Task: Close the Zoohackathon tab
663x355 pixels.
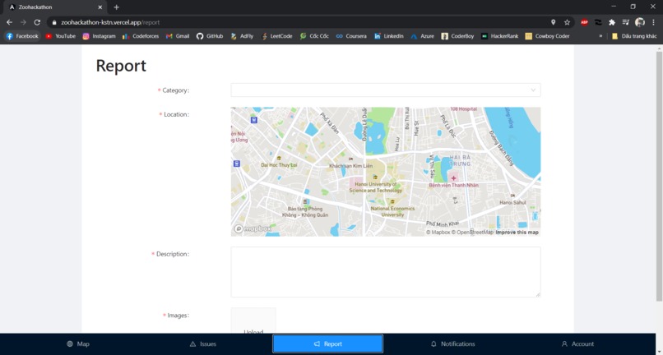Action: coord(100,7)
